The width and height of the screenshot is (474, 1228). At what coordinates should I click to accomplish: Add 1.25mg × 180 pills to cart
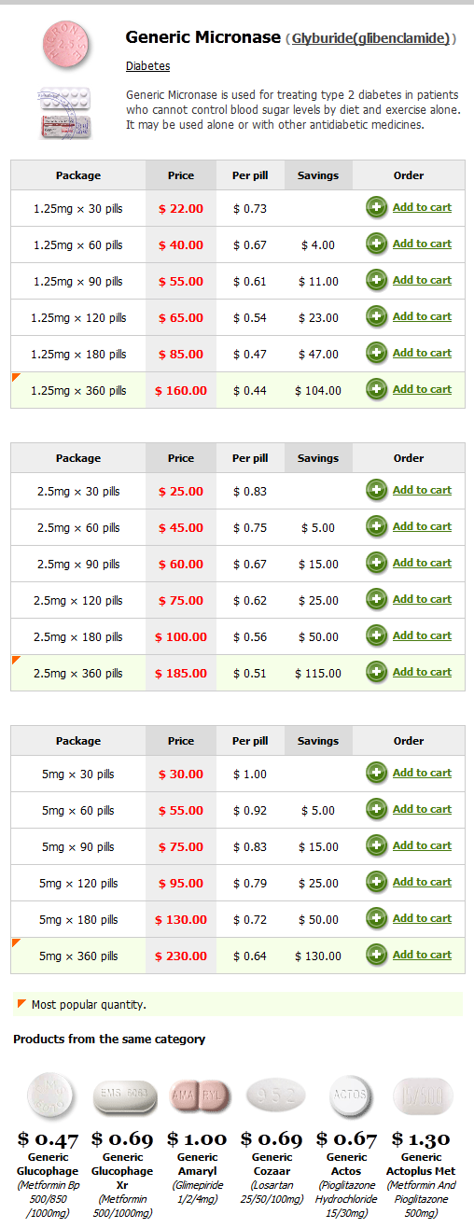[422, 353]
